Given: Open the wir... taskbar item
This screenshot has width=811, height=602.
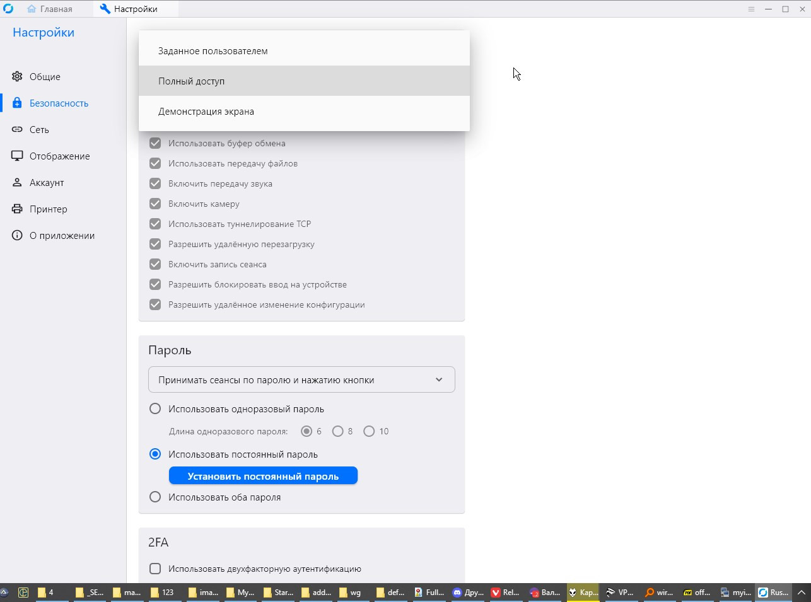Looking at the screenshot, I should (658, 593).
